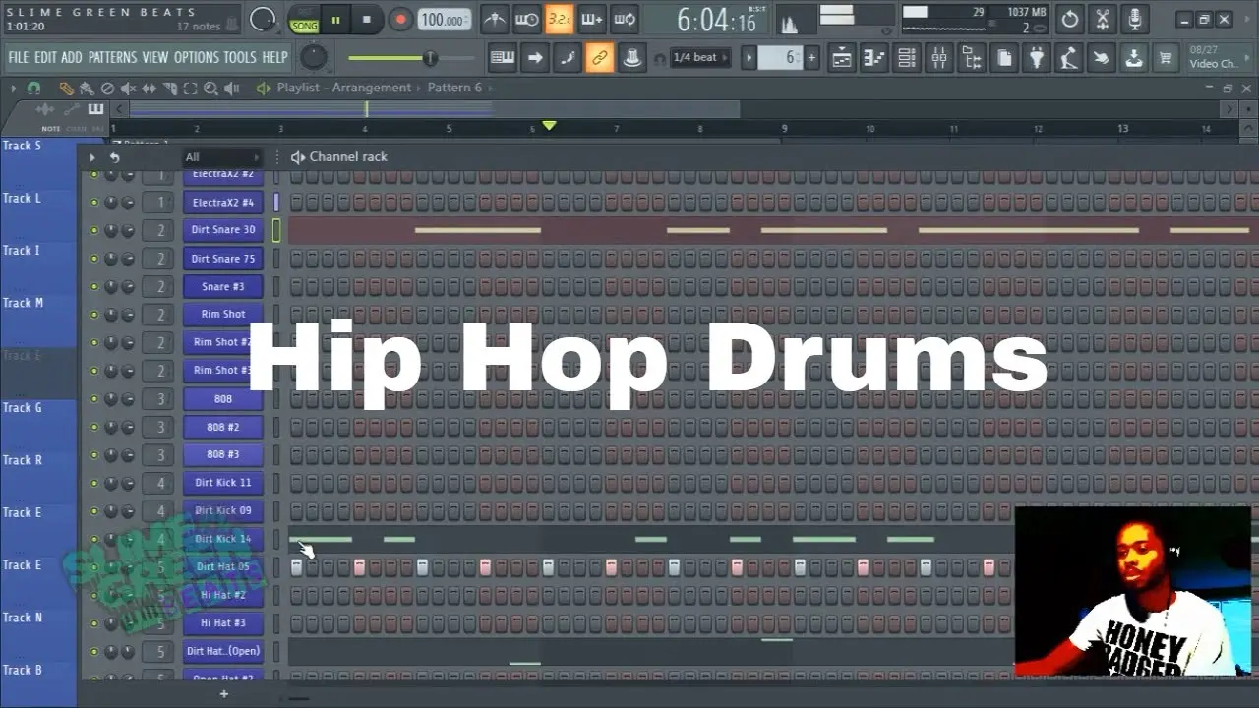Select the playlist mute tool
This screenshot has height=708, width=1259.
pos(128,88)
